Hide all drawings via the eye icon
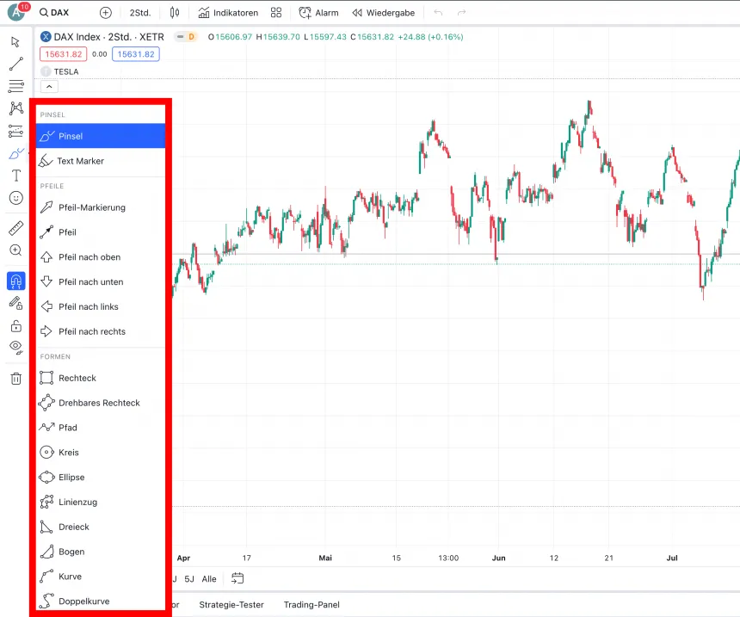The height and width of the screenshot is (617, 740). 15,348
